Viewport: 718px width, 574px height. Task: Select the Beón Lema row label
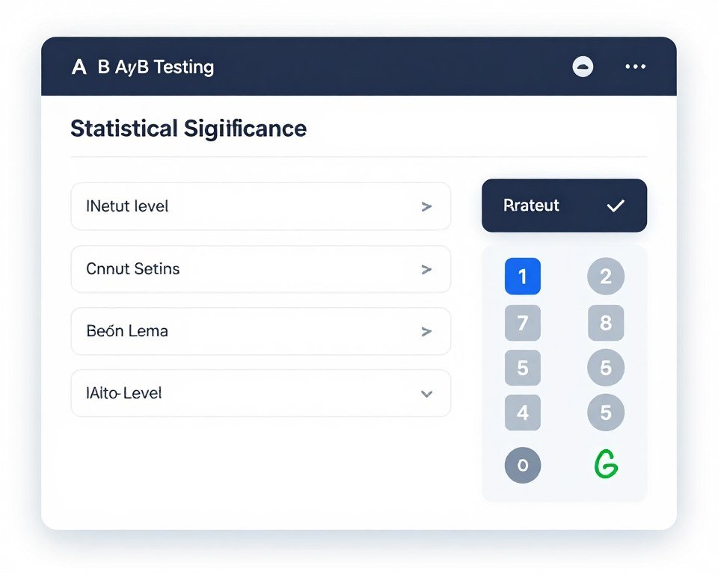[127, 331]
